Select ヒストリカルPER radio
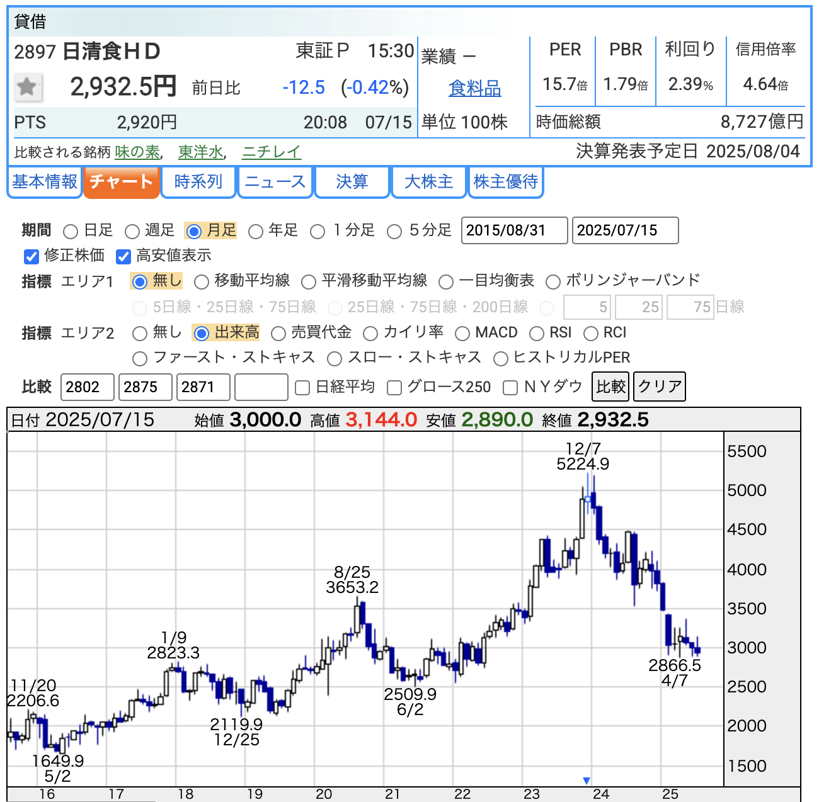Image resolution: width=819 pixels, height=802 pixels. point(501,358)
